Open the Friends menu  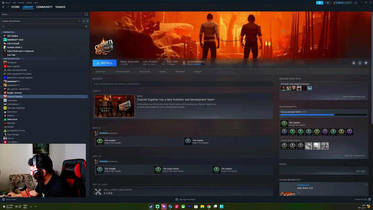pyautogui.click(x=21, y=3)
